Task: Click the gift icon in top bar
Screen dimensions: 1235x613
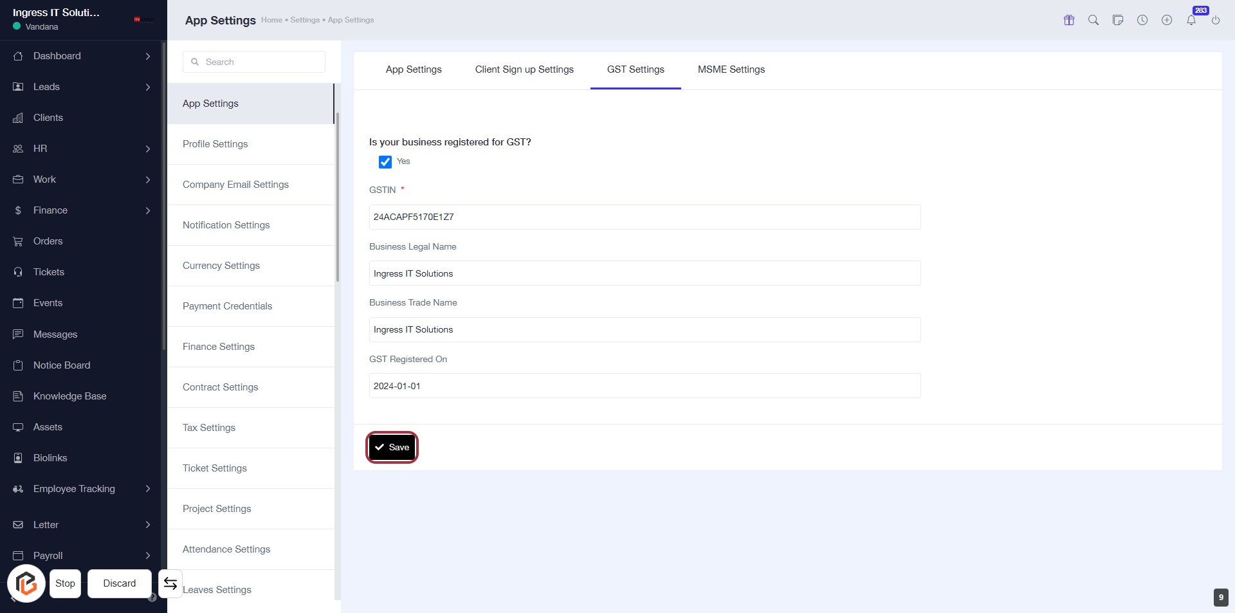Action: point(1069,20)
